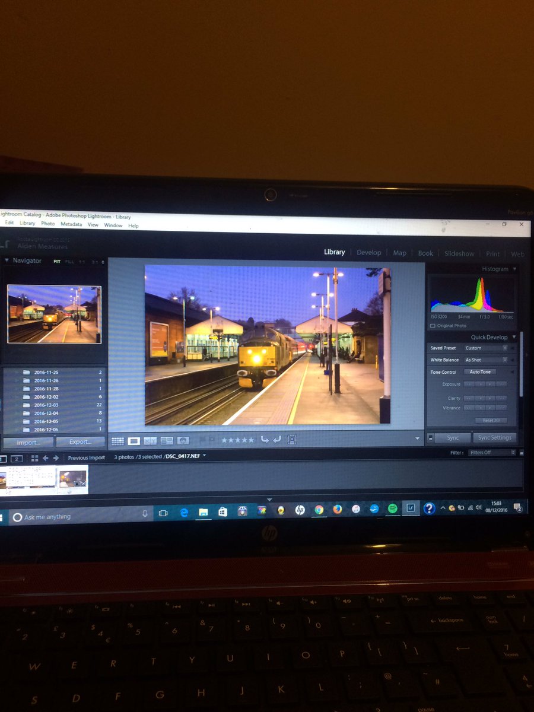Open the Photo menu
This screenshot has height=712, width=534.
point(47,224)
